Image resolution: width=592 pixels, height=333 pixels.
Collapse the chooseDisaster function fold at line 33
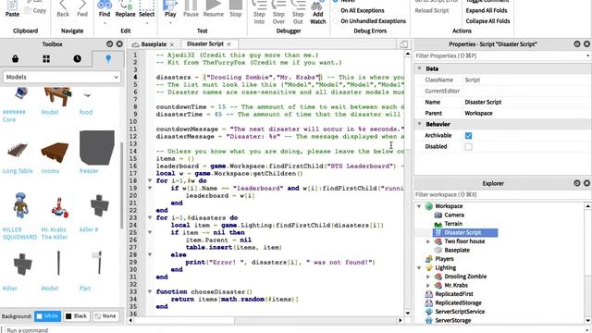point(150,292)
